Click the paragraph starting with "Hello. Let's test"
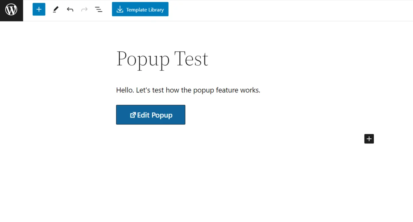This screenshot has width=413, height=222. coord(188,90)
